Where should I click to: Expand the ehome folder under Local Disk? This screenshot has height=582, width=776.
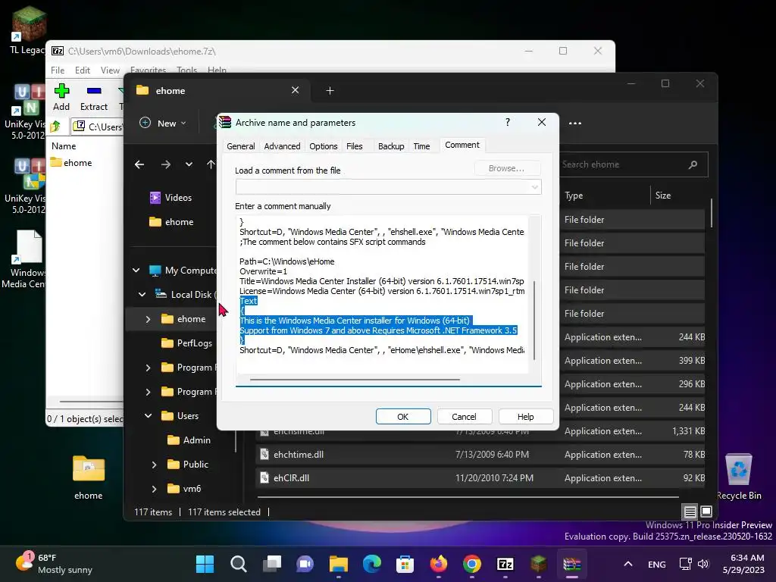point(148,319)
